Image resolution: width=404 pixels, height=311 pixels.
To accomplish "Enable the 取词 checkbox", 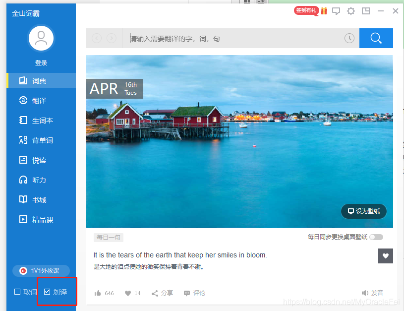I will (17, 292).
